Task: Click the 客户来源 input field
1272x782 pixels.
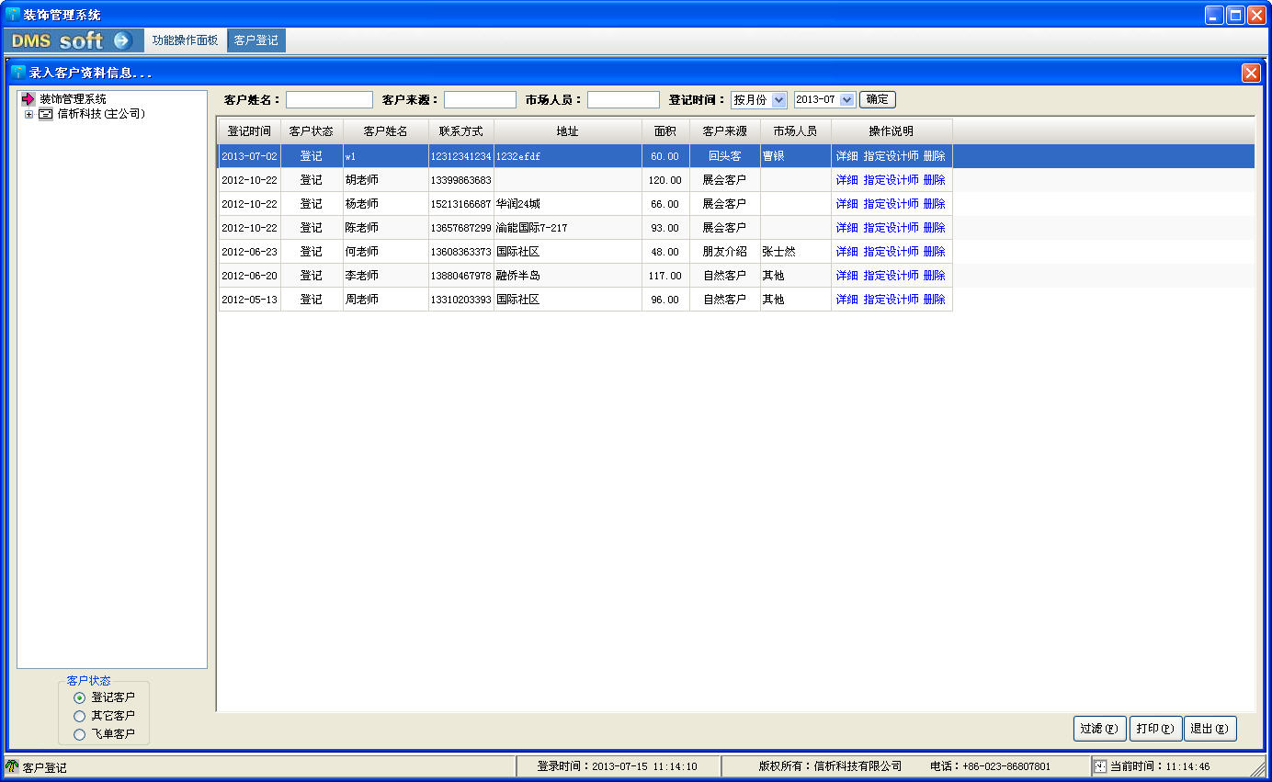Action: [x=480, y=99]
